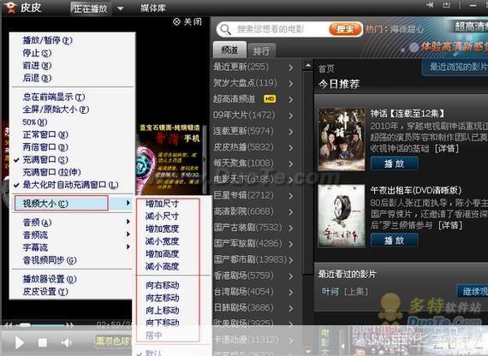Image resolution: width=488 pixels, height=356 pixels.
Task: Toggle 全屏/原始大小 option
Action: (x=56, y=110)
